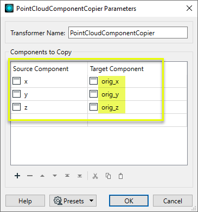Open the Help documentation button
Viewport: 198px width, 212px height.
coord(25,201)
